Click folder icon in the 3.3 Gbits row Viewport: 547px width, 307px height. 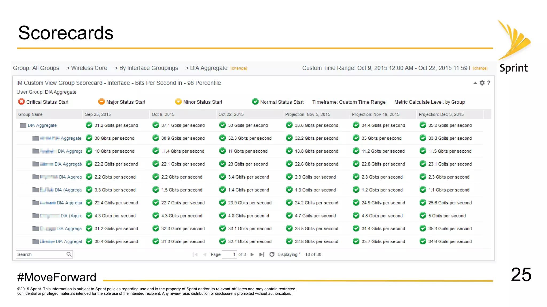click(36, 190)
